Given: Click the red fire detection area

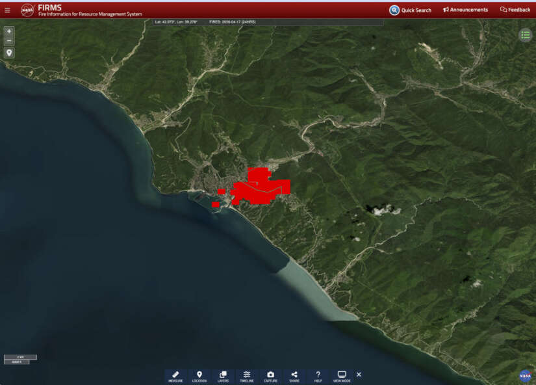Looking at the screenshot, I should (260, 187).
